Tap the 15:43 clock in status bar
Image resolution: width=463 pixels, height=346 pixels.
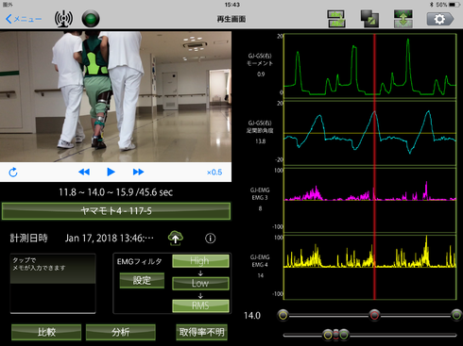click(231, 5)
